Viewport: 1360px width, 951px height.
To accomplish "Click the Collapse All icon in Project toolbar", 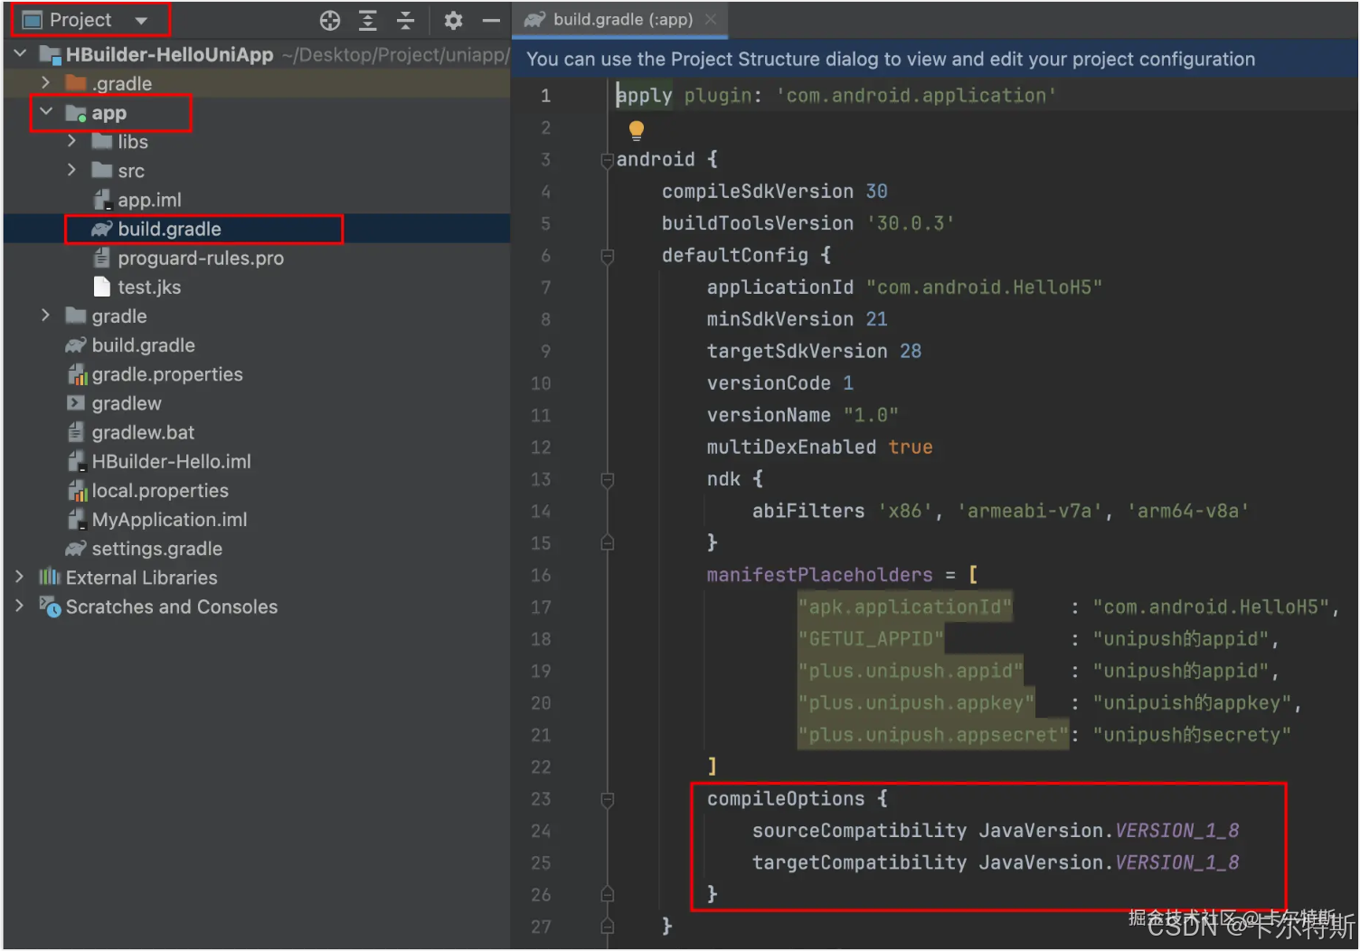I will pyautogui.click(x=405, y=21).
